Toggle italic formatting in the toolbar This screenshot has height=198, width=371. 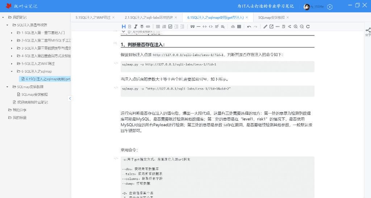pyautogui.click(x=136, y=27)
